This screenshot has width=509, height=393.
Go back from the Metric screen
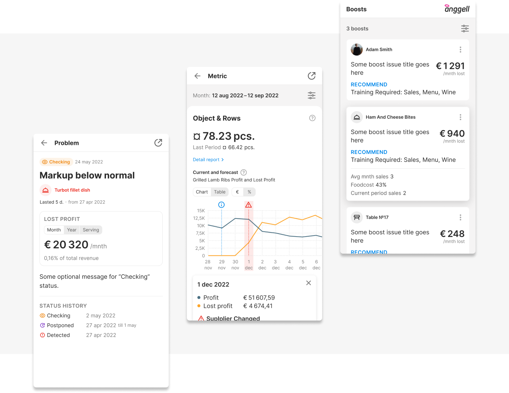point(197,76)
